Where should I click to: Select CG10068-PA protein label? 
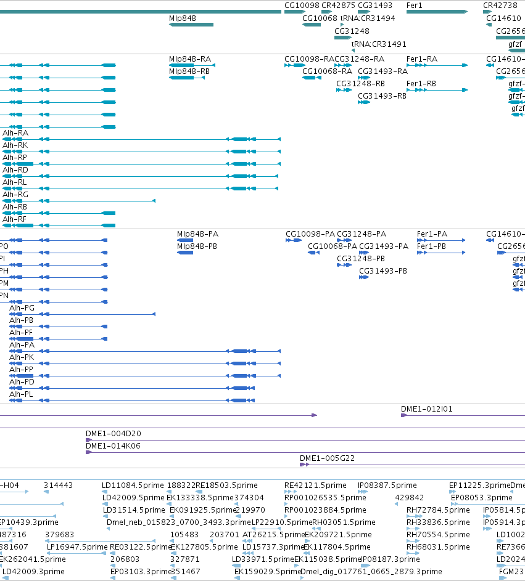pos(333,246)
